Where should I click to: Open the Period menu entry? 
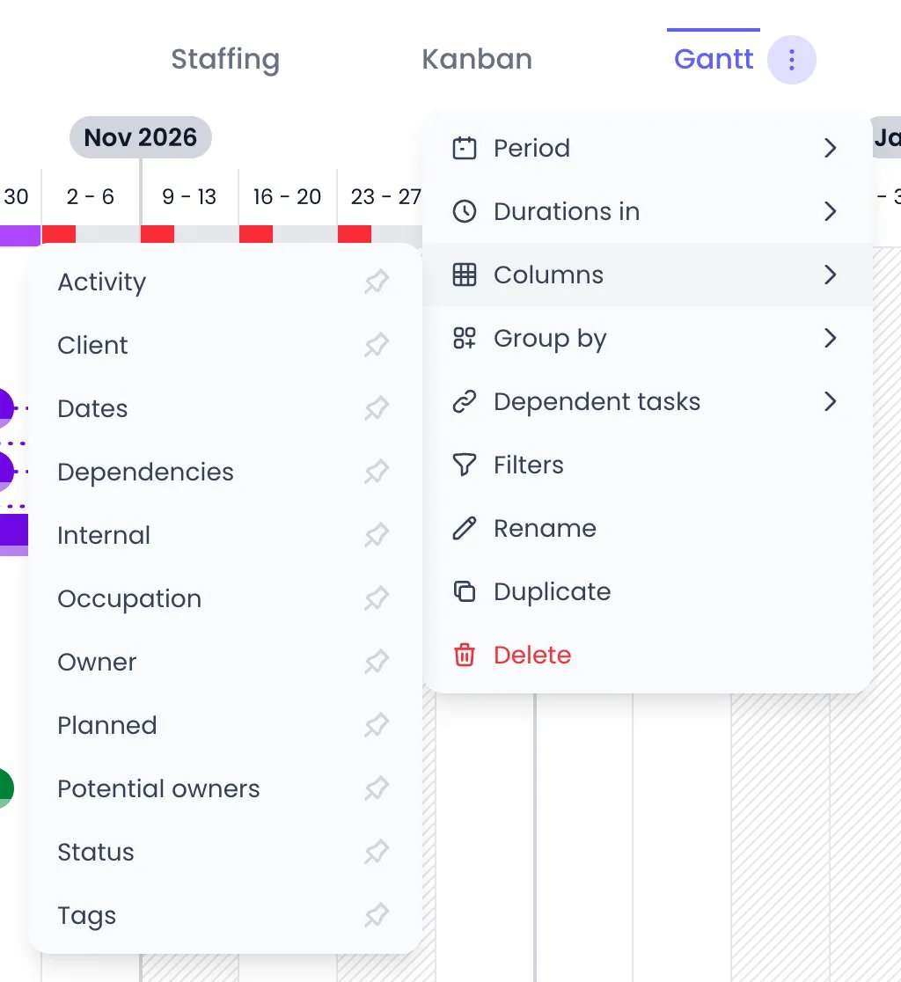[x=648, y=149]
